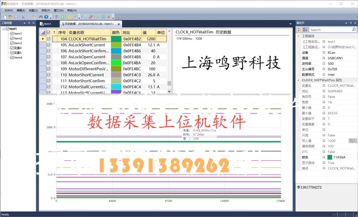The height and width of the screenshot is (217, 358).
Task: Click the green Add plus toolbar icon
Action: click(x=63, y=16)
